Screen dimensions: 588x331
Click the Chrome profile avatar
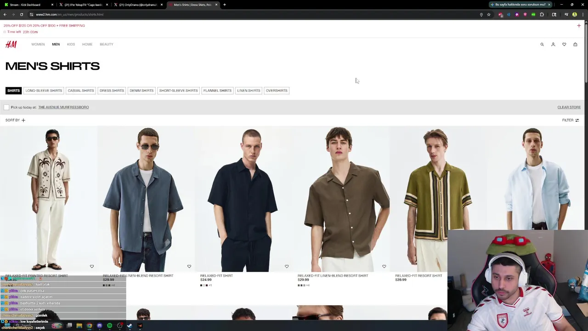click(575, 15)
